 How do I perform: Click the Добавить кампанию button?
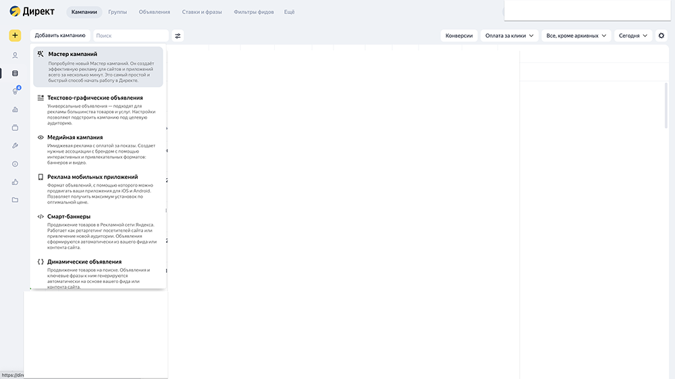(60, 36)
